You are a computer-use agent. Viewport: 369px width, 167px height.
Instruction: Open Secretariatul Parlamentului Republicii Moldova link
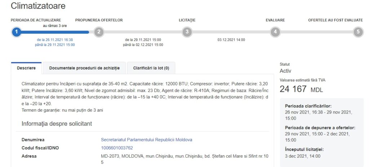[x=146, y=140]
